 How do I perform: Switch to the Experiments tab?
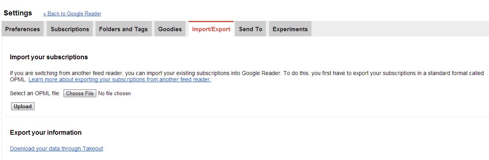290,29
